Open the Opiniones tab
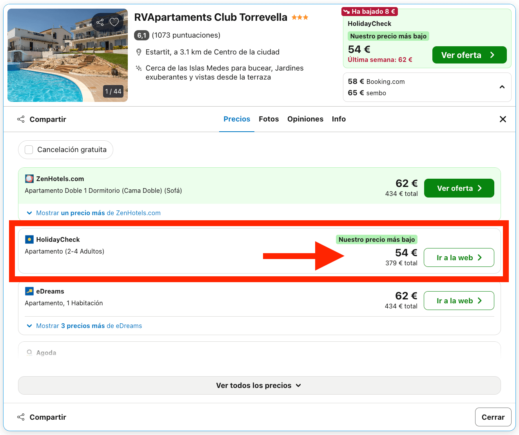This screenshot has width=519, height=435. click(305, 119)
